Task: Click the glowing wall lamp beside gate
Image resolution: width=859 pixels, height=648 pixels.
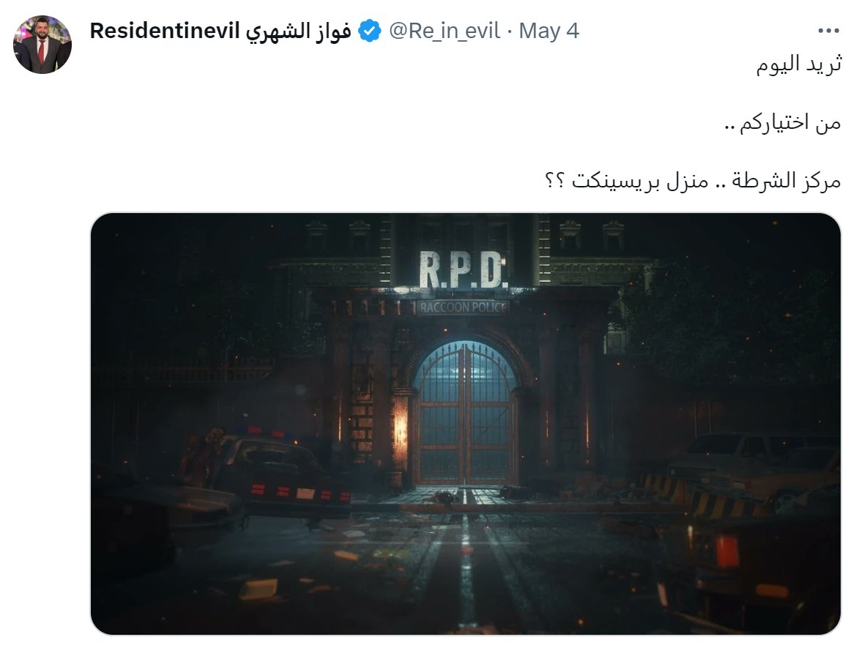Action: point(400,425)
